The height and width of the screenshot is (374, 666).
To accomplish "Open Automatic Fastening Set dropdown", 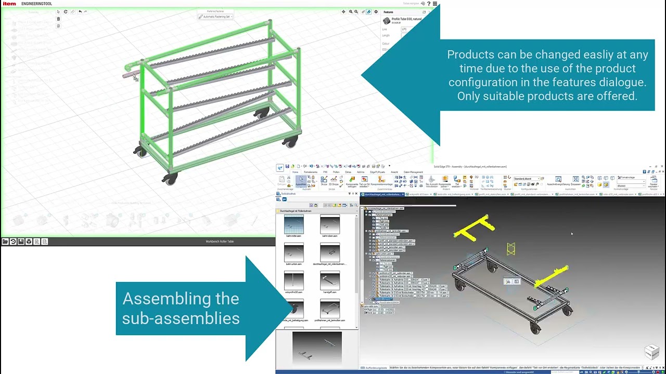I will [216, 17].
